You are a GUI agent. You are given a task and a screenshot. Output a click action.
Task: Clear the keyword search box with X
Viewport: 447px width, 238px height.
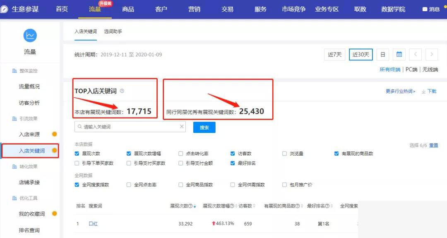point(182,127)
